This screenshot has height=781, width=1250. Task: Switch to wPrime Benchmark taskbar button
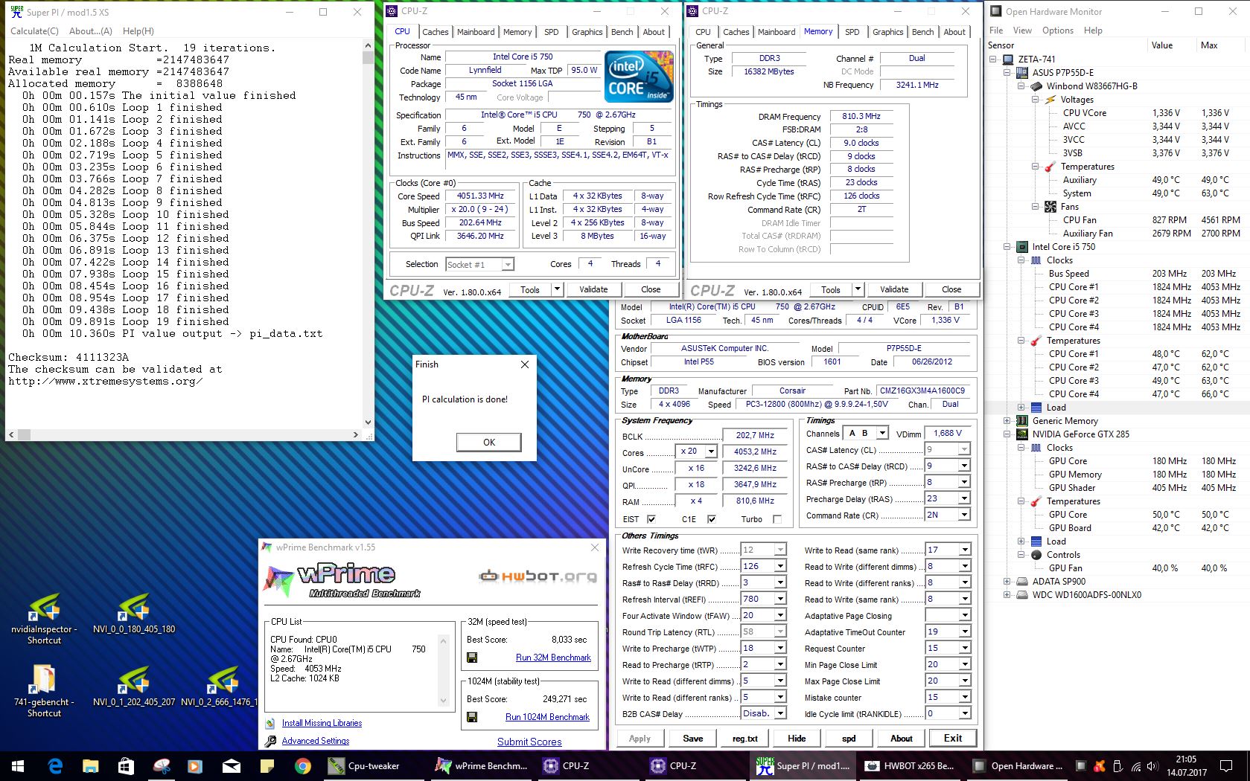pos(482,765)
